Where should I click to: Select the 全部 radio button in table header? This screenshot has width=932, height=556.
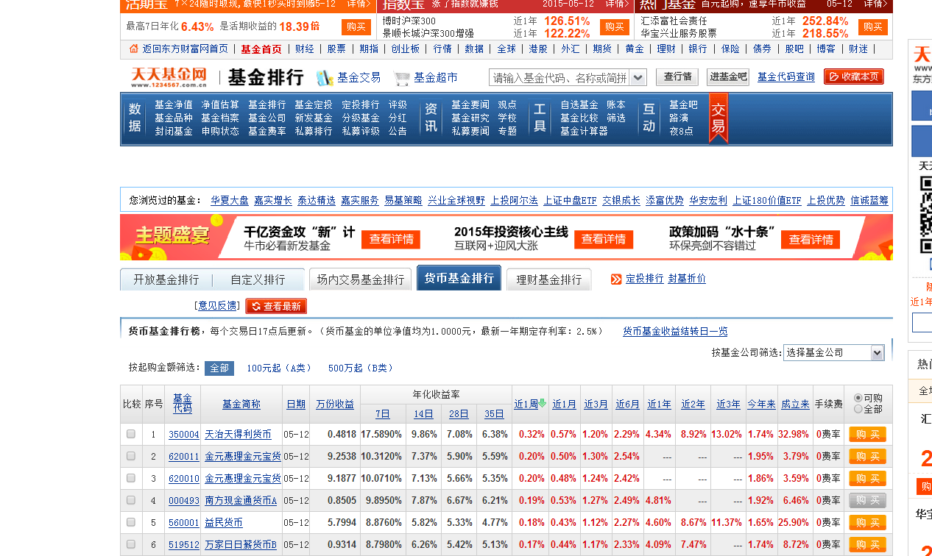point(858,409)
